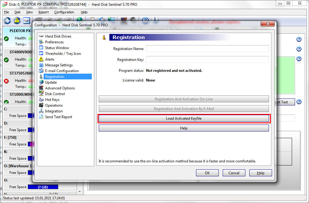Screen dimensions: 309x203
Task: Click the K: drive label
Action: [x=5, y=152]
